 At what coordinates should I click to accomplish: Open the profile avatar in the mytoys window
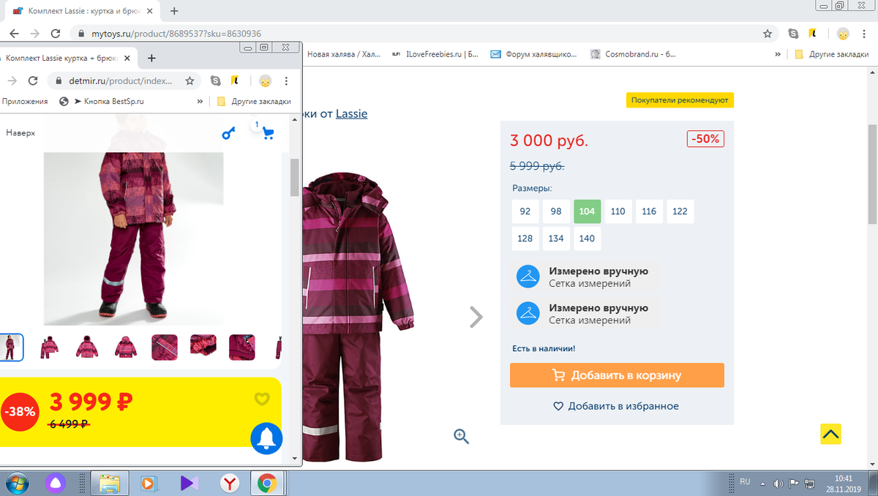[843, 34]
